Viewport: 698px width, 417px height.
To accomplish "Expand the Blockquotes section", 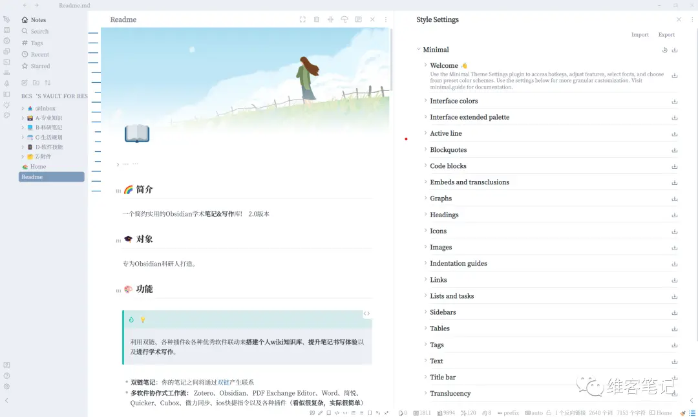I will [x=425, y=149].
